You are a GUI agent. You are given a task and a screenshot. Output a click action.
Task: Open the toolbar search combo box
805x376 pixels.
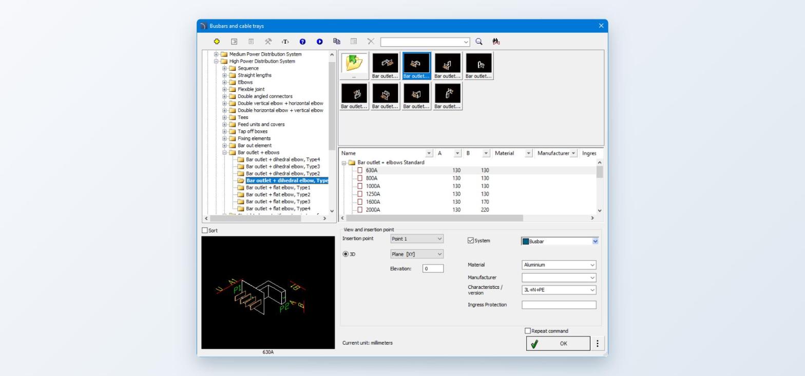(425, 42)
